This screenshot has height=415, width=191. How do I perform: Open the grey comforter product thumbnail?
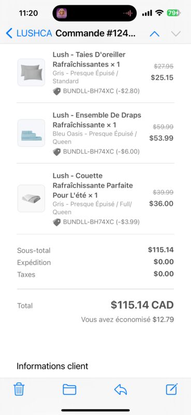click(31, 198)
